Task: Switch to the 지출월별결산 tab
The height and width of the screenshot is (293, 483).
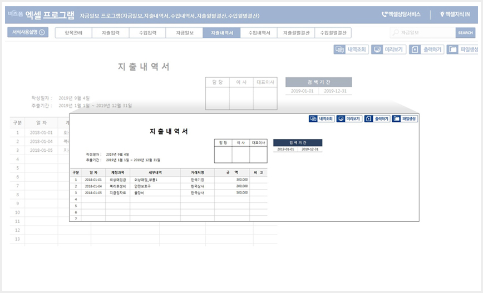Action: 296,33
